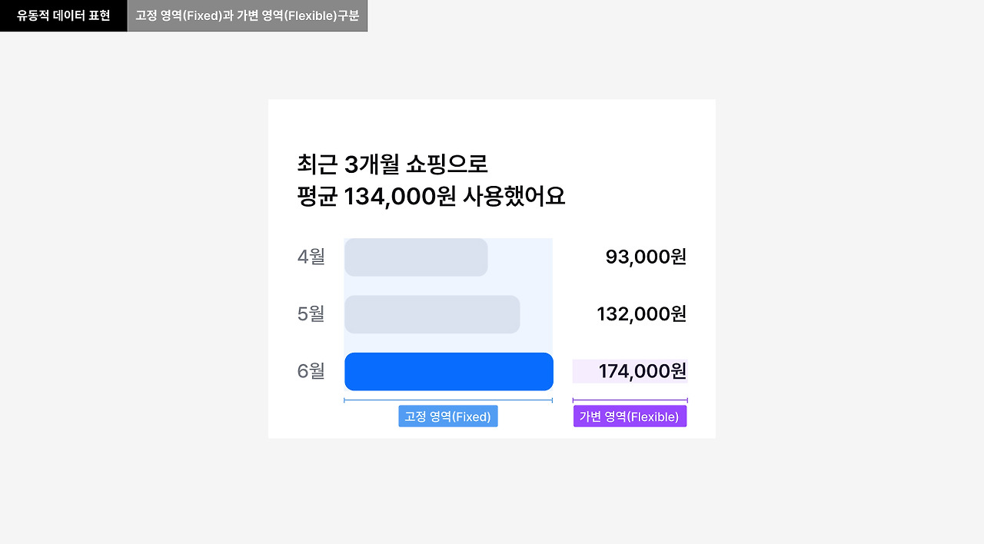984x544 pixels.
Task: Open the 고정 영역(Fixed)과 가변 영역 구분 tab
Action: 248,15
